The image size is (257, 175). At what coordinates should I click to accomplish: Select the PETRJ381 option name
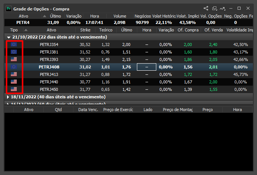click(49, 52)
